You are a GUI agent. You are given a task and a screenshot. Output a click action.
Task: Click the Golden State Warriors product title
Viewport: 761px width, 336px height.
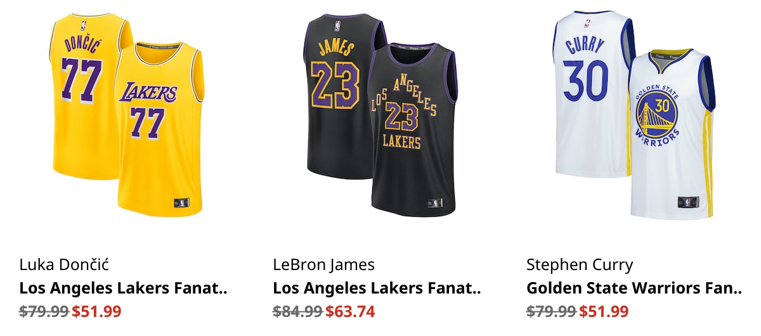(634, 288)
